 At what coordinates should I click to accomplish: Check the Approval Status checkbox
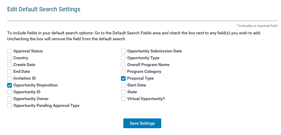point(9,51)
